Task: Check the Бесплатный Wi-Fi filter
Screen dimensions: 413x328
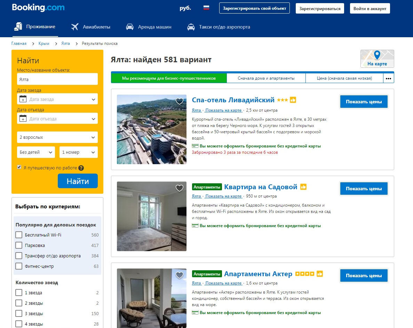Action: click(19, 235)
